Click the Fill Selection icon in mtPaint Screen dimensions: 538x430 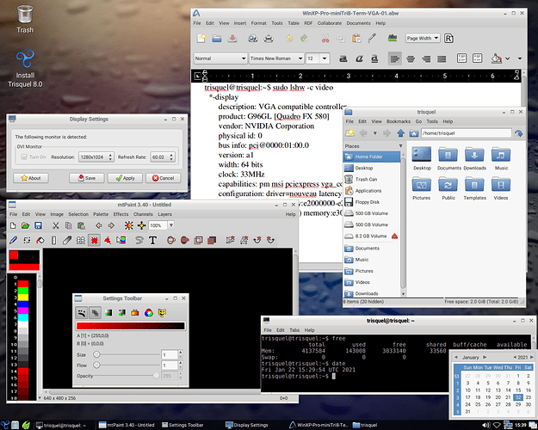click(x=212, y=241)
